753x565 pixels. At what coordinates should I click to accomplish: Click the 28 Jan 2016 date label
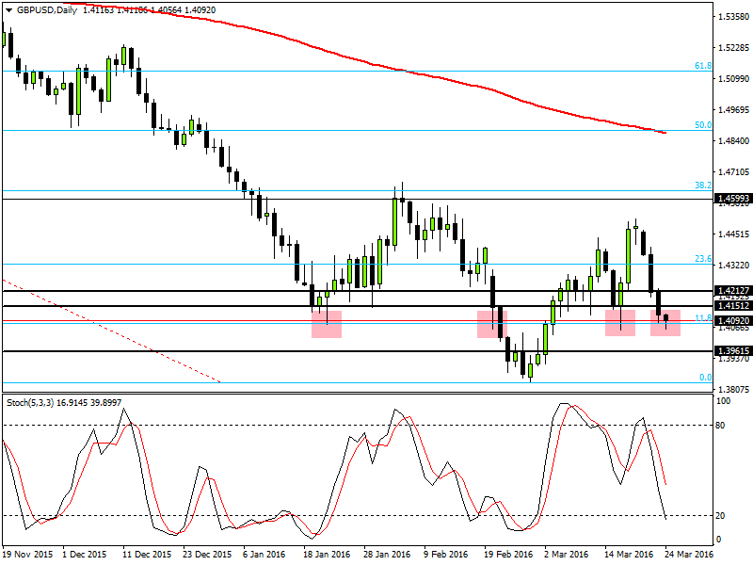click(x=387, y=555)
